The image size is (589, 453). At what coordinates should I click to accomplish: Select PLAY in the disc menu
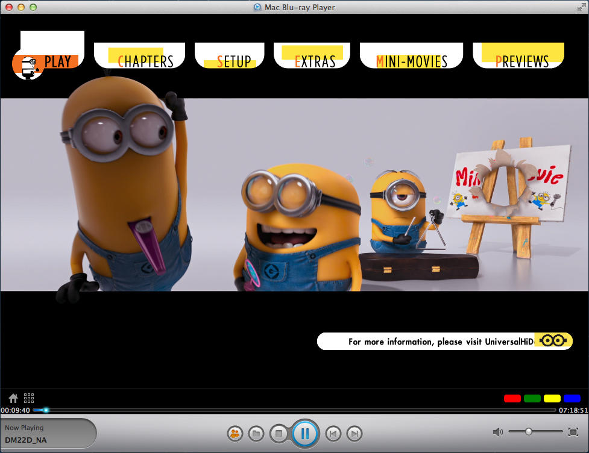pyautogui.click(x=57, y=61)
